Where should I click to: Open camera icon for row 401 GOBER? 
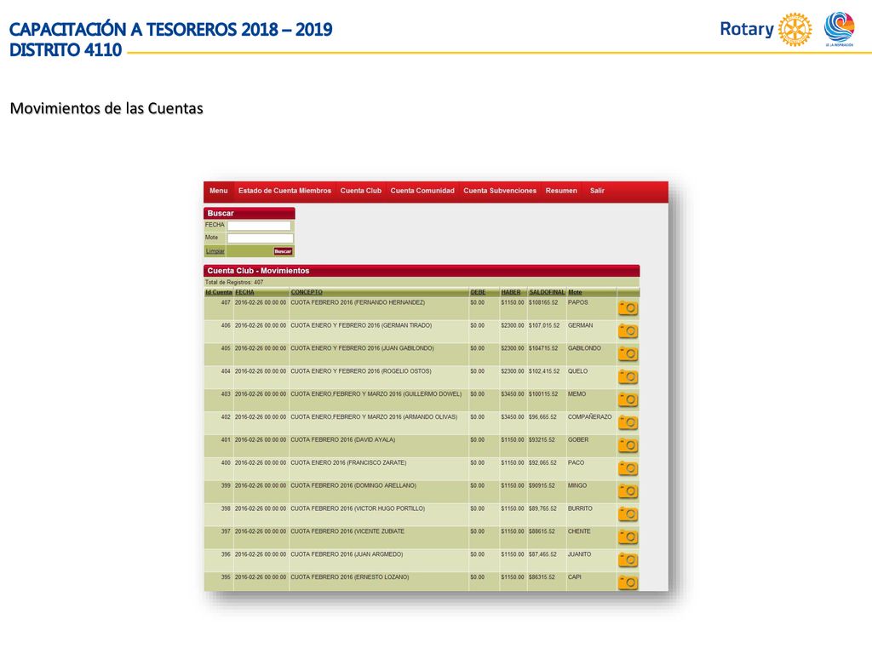pos(628,445)
